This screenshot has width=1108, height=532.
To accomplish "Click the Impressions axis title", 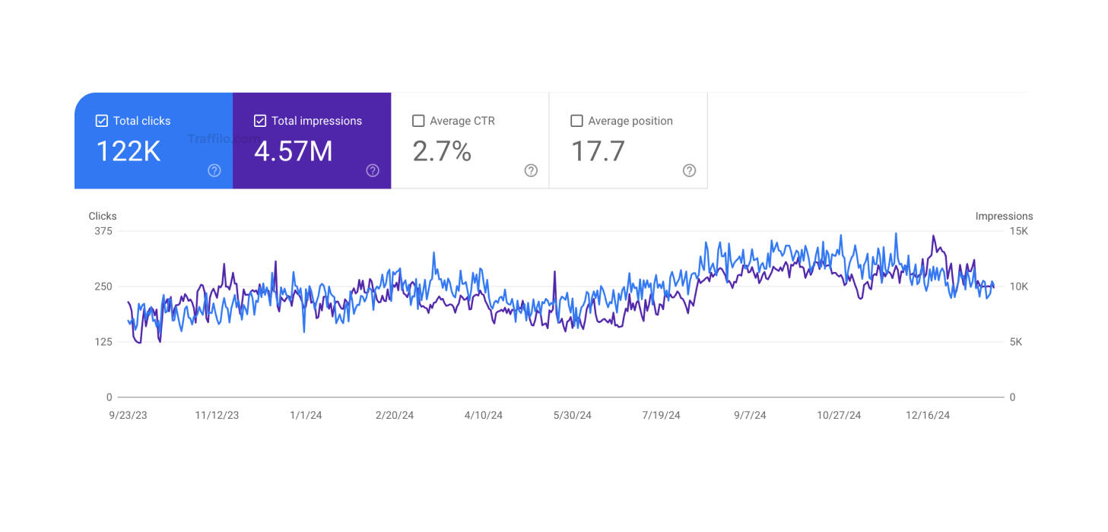I will click(x=1004, y=216).
